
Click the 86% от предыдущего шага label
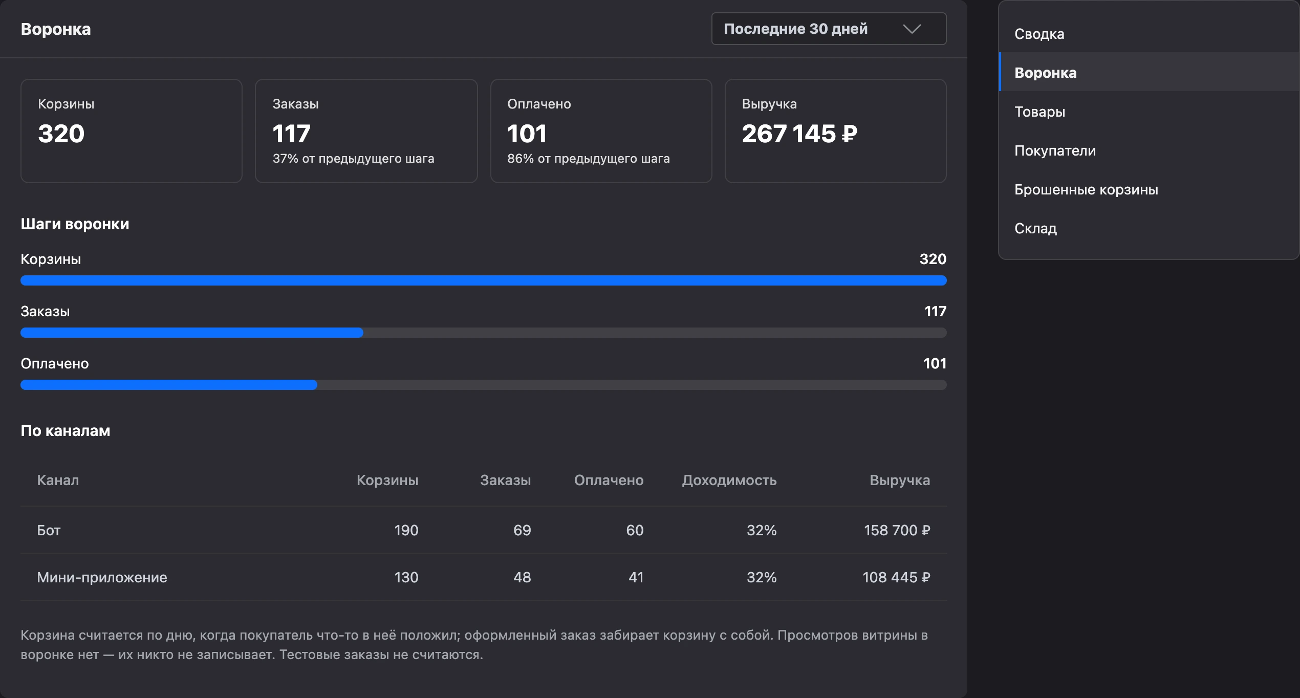click(589, 159)
